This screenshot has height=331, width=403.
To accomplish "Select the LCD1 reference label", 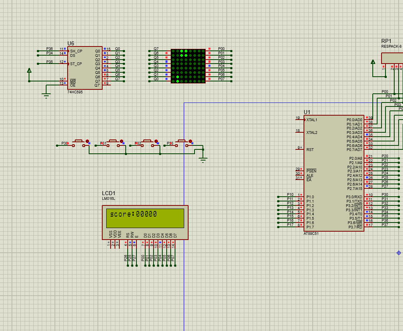I will (x=109, y=193).
